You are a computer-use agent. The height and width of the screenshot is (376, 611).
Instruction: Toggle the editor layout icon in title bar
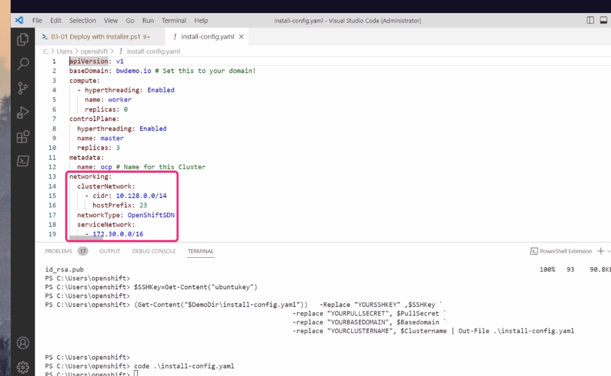(590, 20)
